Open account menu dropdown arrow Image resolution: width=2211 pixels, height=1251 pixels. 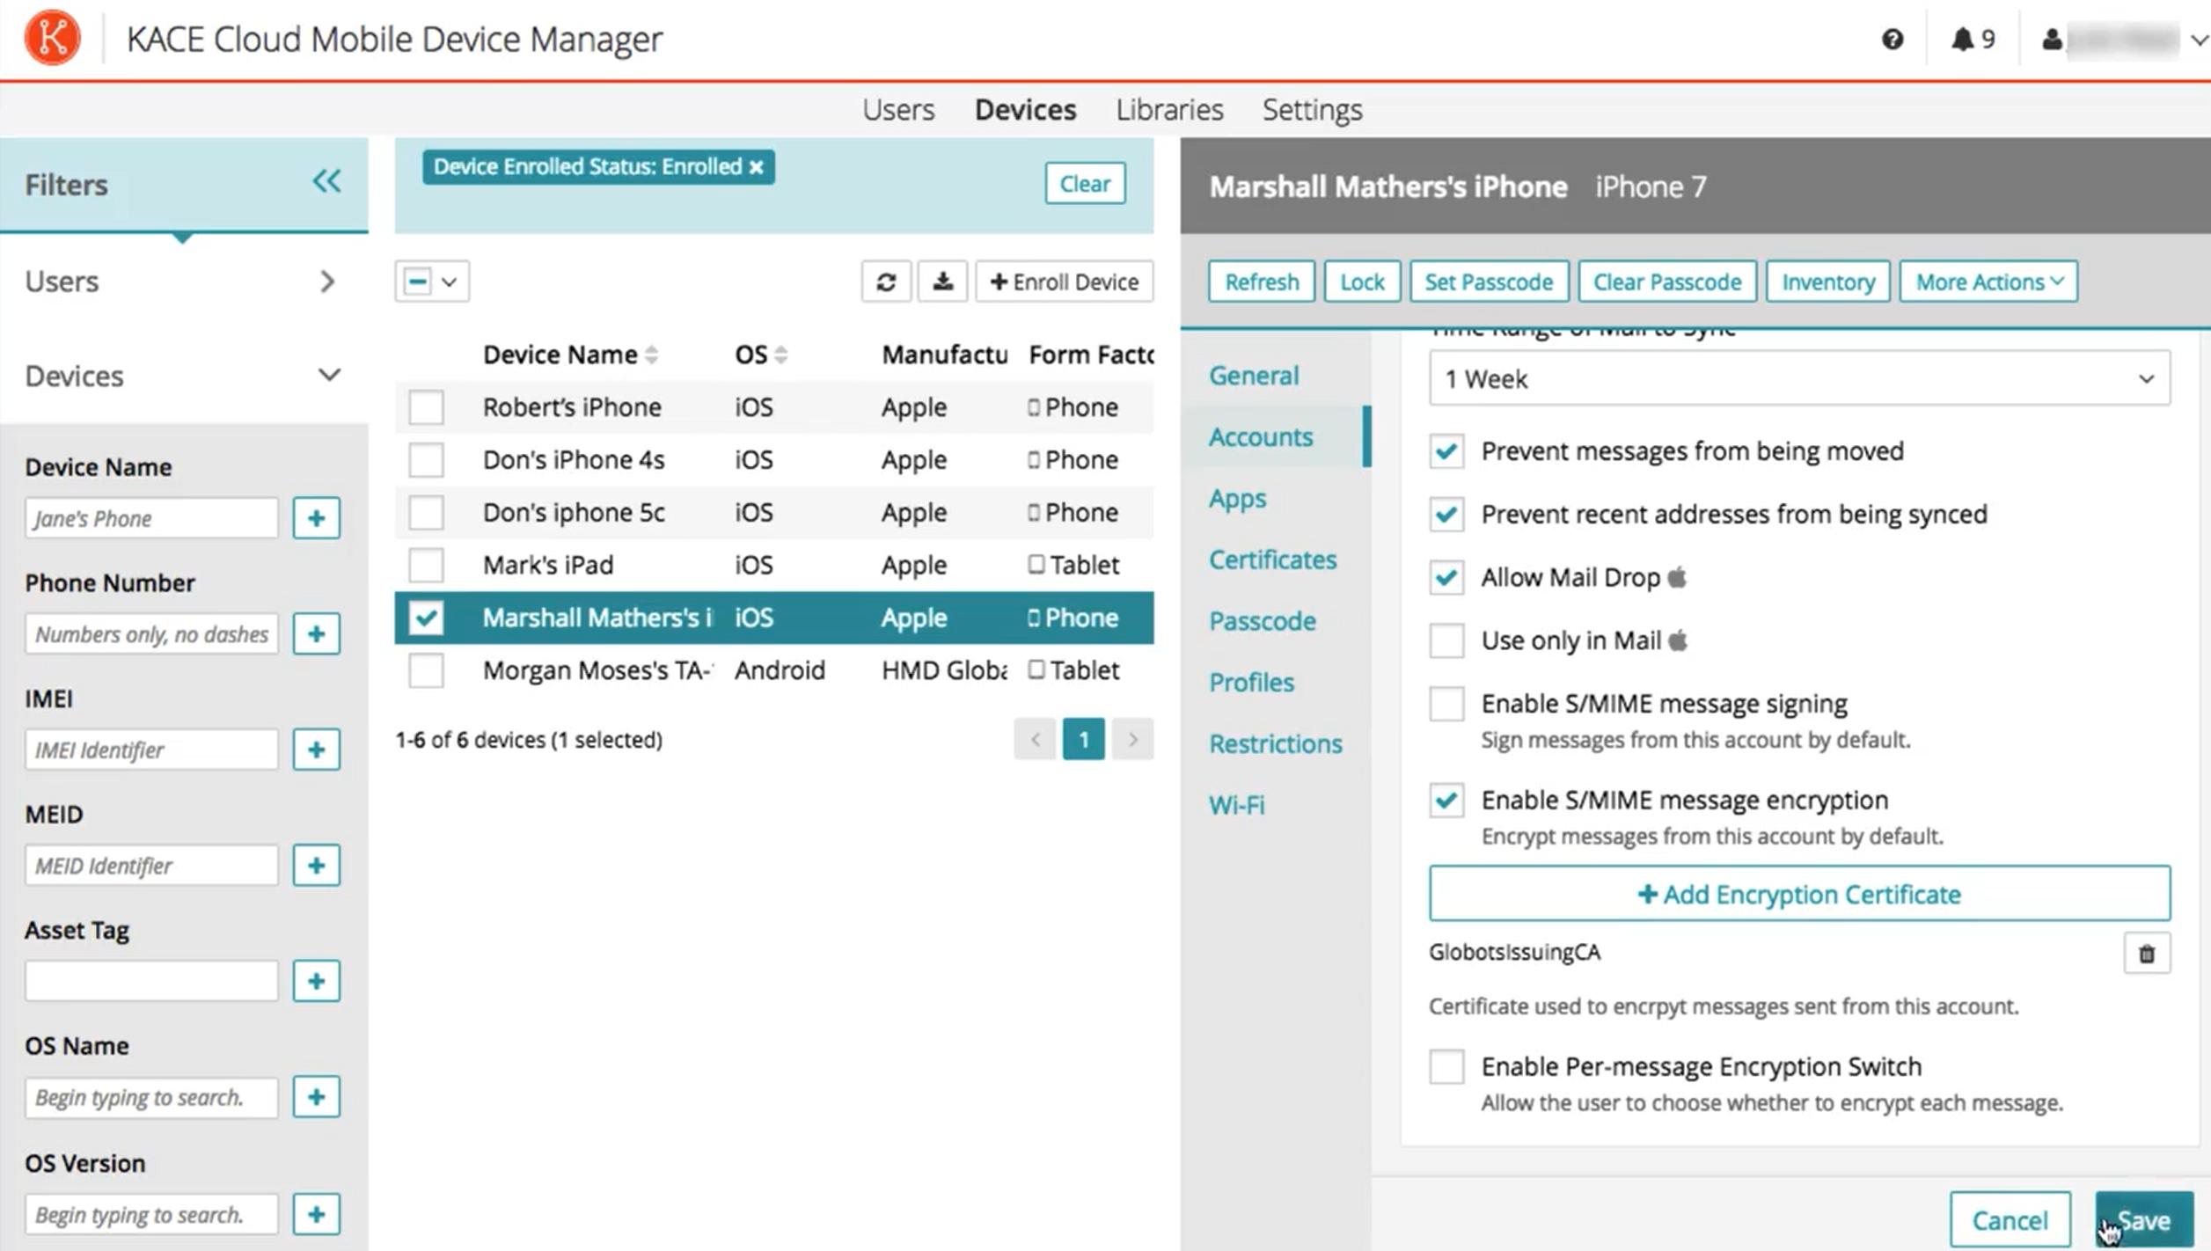pos(2199,40)
